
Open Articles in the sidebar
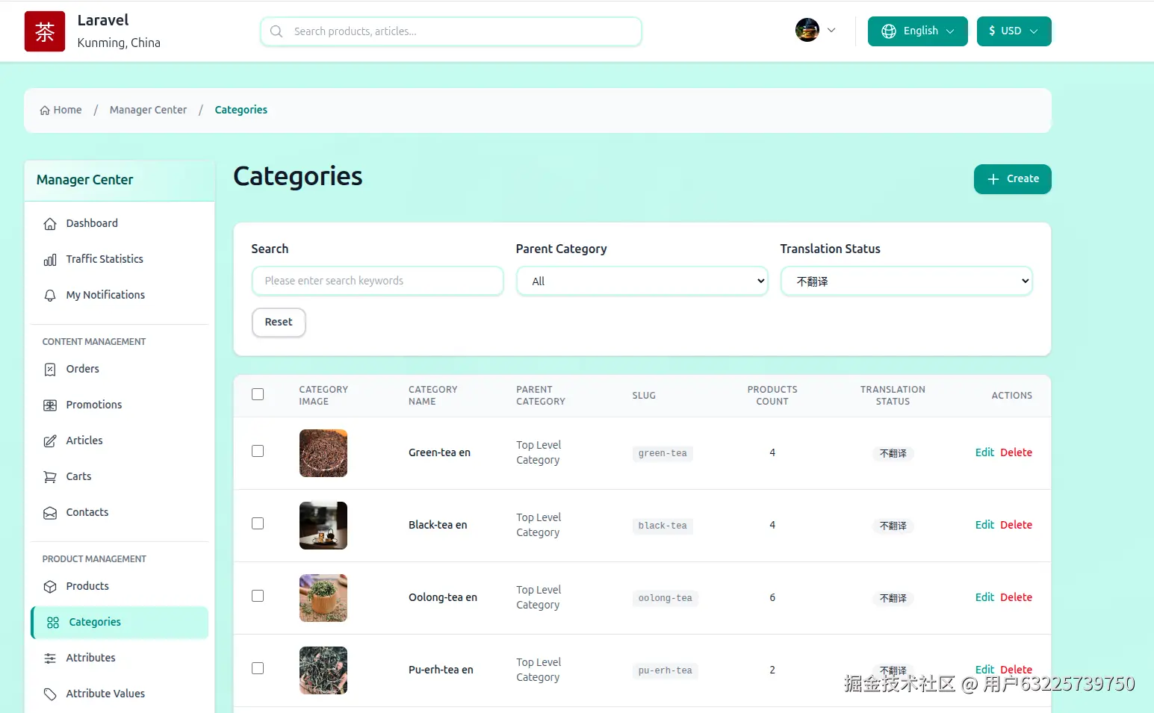120,440
